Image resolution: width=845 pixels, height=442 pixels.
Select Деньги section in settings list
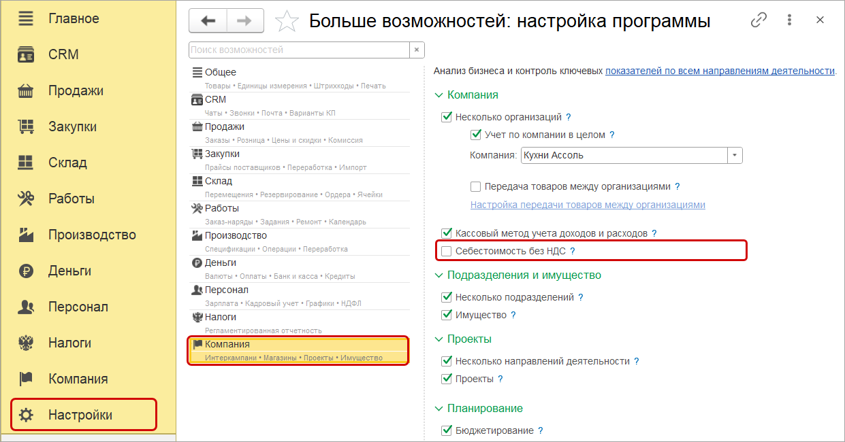click(x=299, y=269)
